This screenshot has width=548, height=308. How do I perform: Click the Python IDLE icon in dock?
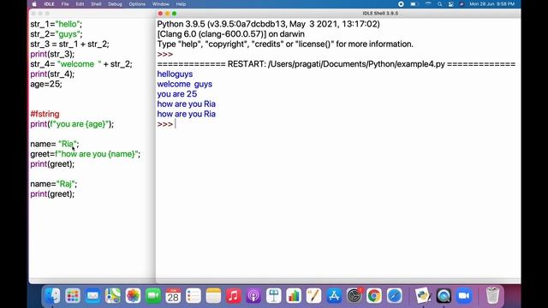[x=423, y=296]
